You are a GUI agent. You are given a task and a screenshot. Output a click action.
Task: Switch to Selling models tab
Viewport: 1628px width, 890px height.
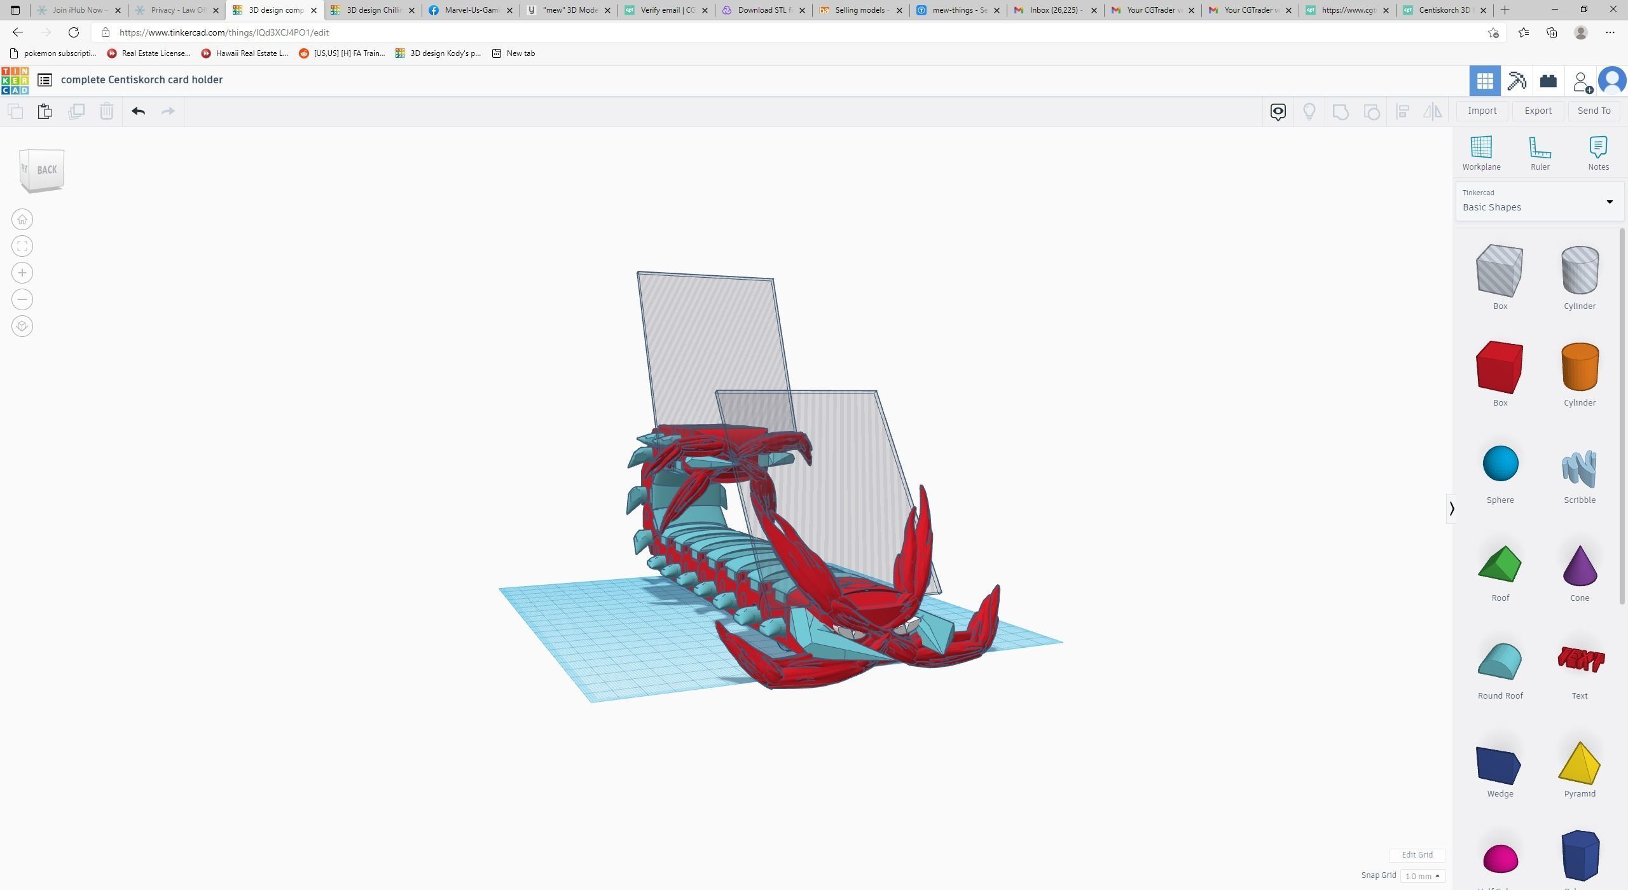(861, 10)
